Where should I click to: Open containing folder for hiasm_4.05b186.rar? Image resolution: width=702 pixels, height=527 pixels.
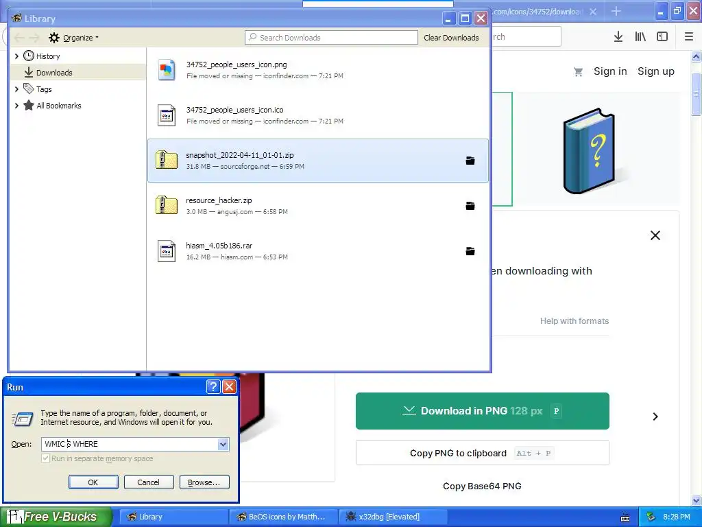[470, 251]
